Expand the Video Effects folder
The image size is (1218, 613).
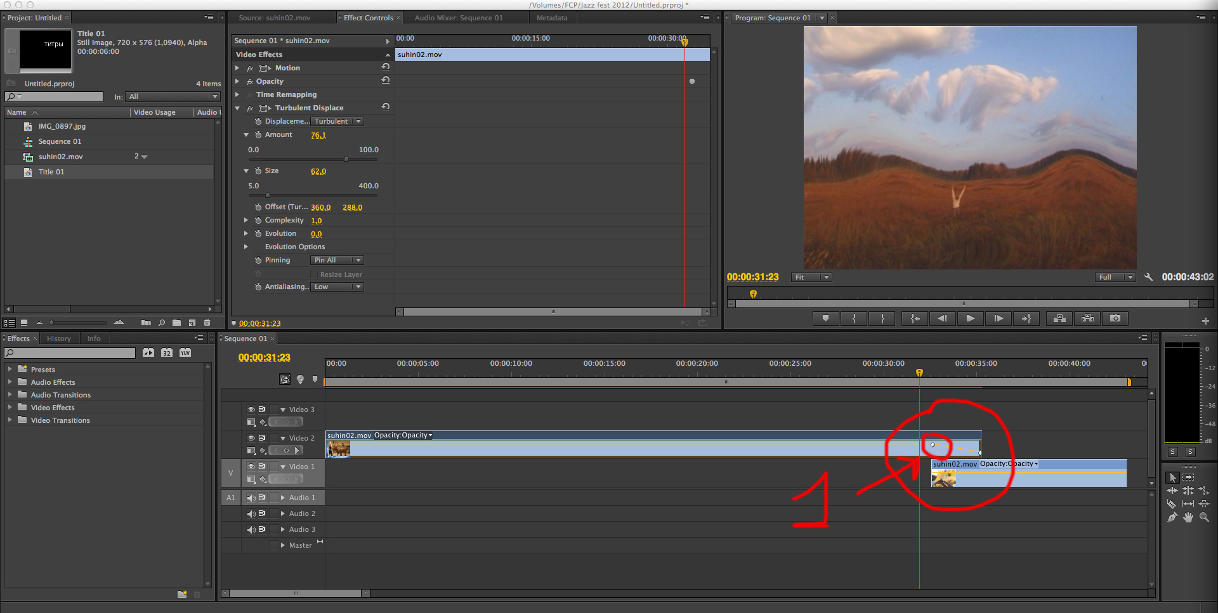tap(10, 407)
